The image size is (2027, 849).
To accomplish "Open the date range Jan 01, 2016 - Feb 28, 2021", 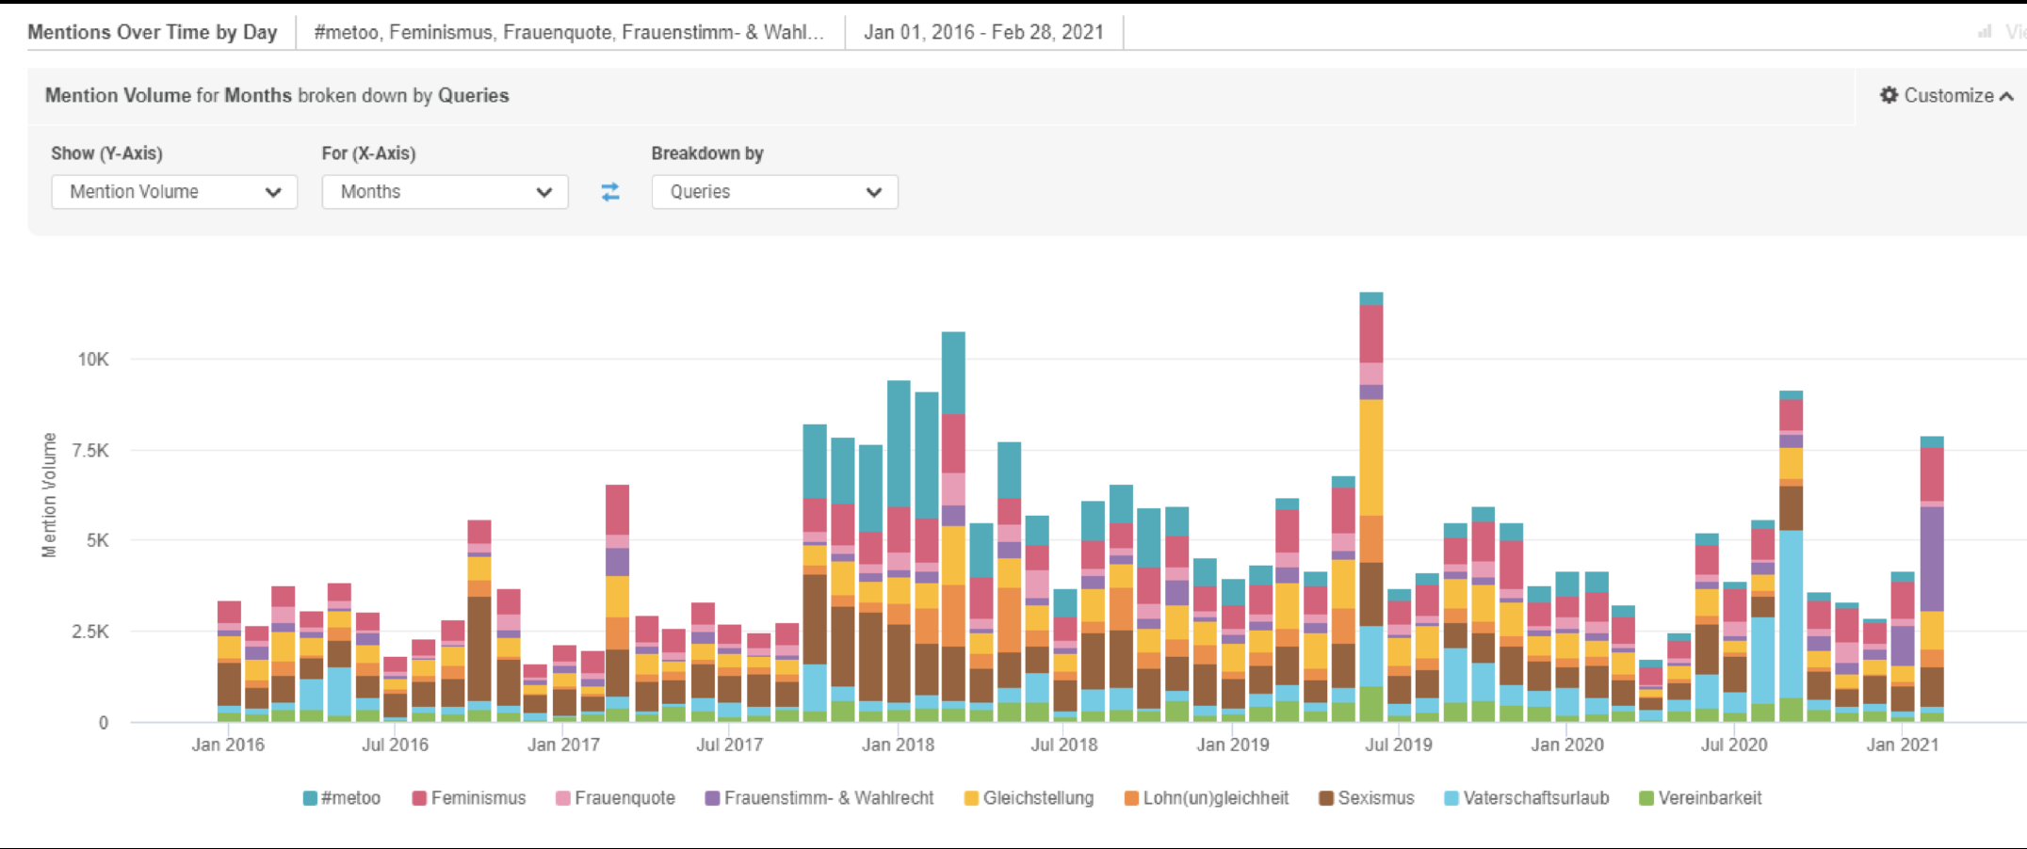I will tap(983, 32).
